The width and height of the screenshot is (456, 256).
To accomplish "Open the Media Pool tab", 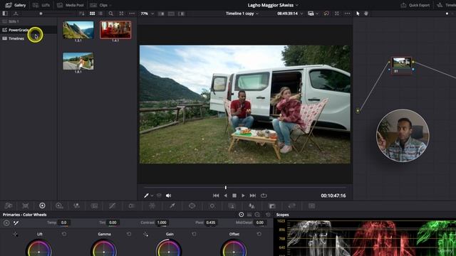I will point(71,5).
